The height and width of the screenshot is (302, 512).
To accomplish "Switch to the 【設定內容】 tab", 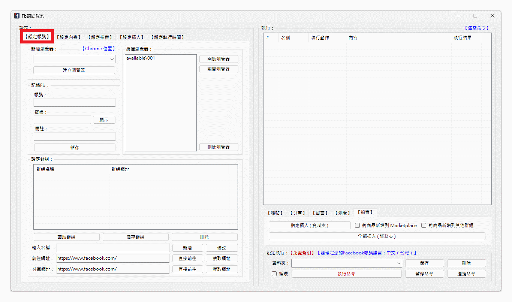I will tap(68, 37).
